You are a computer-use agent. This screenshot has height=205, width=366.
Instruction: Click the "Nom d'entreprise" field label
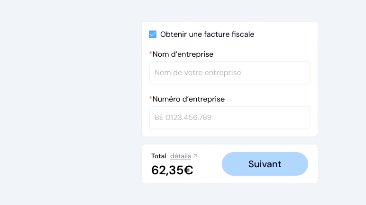pyautogui.click(x=183, y=54)
